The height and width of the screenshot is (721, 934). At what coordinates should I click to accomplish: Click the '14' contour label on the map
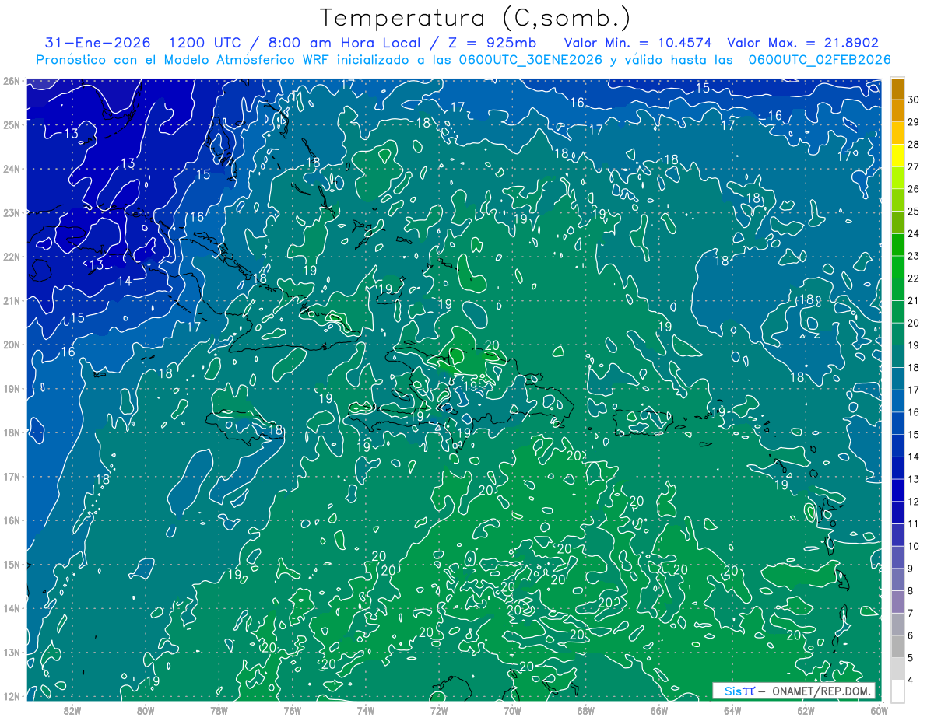[x=125, y=282]
